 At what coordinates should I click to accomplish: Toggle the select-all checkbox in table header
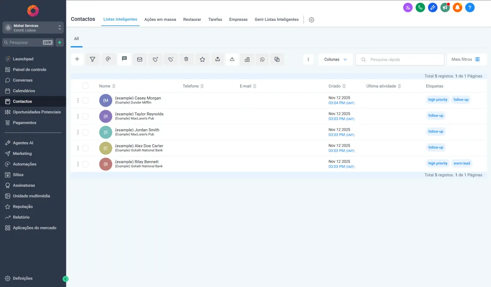coord(85,86)
